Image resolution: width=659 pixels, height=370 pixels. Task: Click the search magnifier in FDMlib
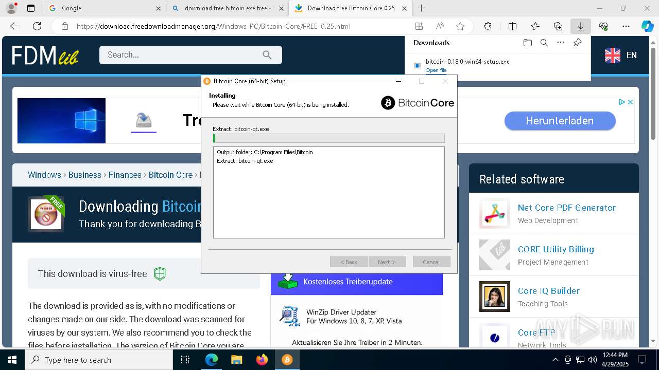coord(267,55)
